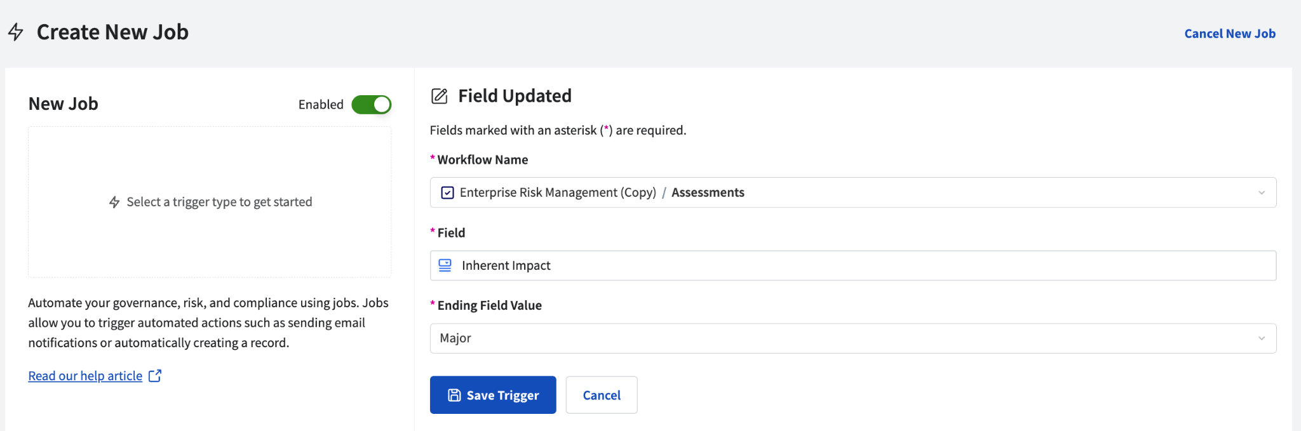This screenshot has width=1301, height=431.
Task: Click the Cancel New Job link
Action: [x=1229, y=34]
